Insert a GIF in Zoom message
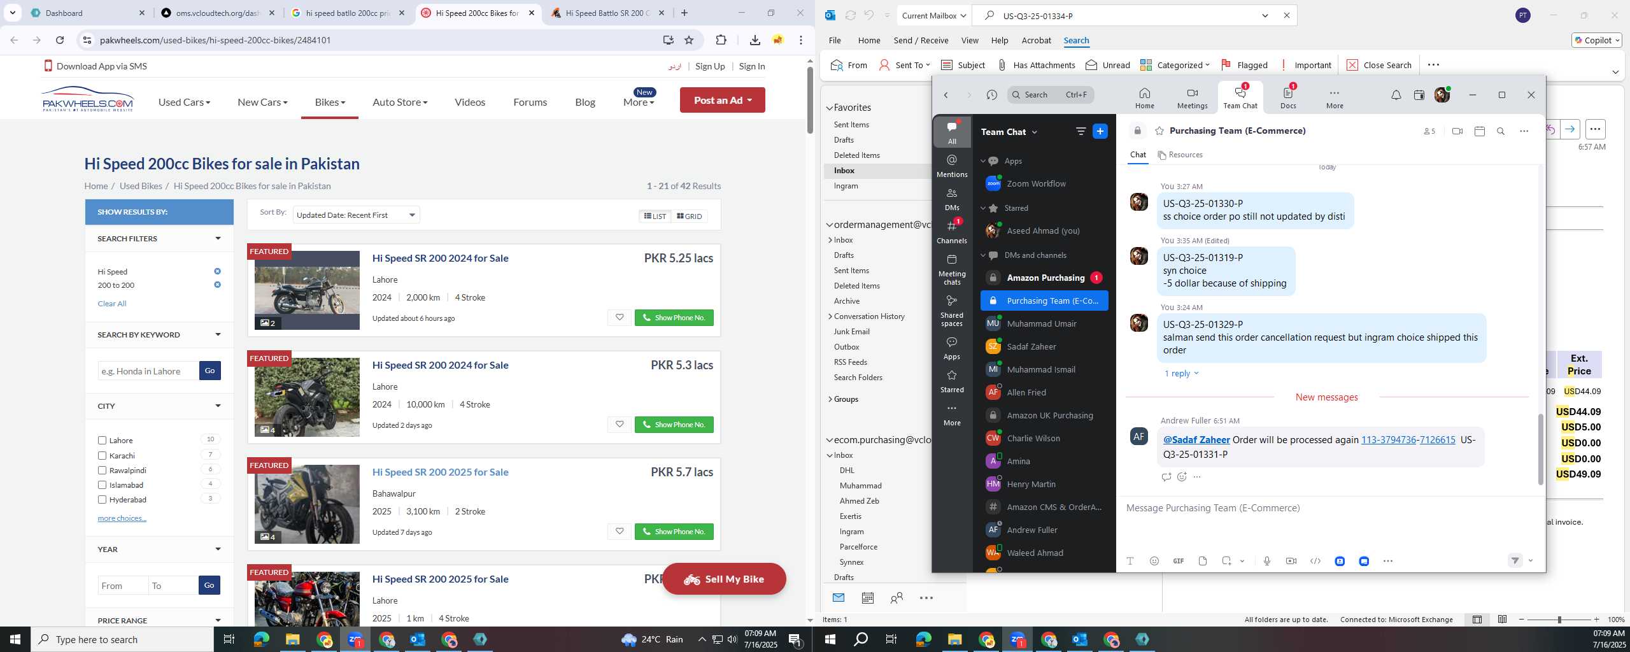1630x652 pixels. (1179, 561)
